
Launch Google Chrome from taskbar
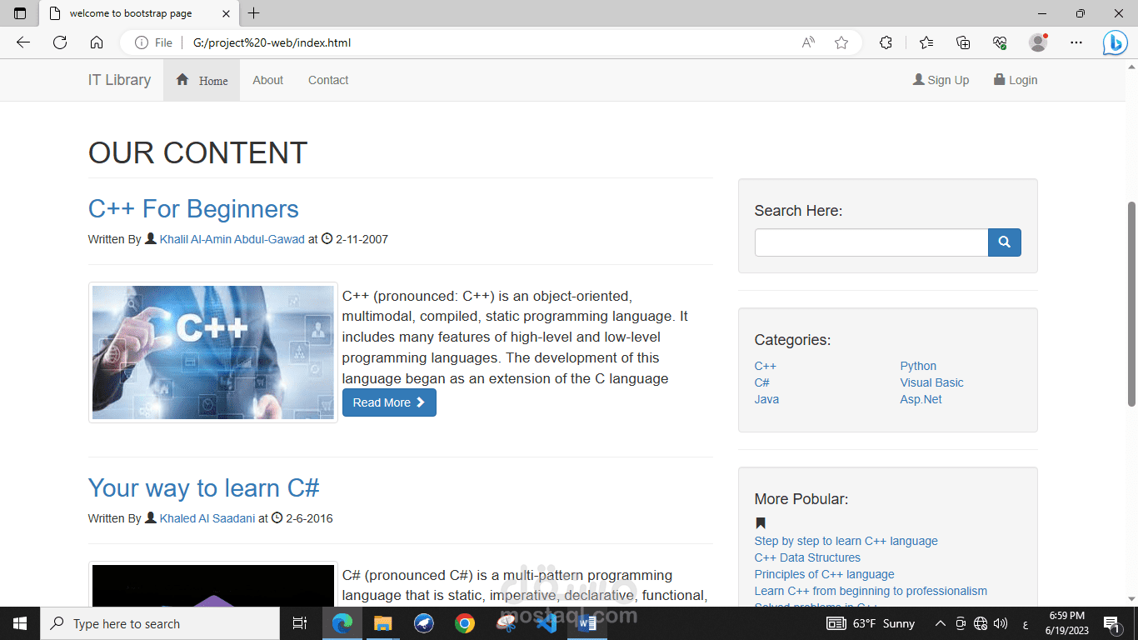465,623
